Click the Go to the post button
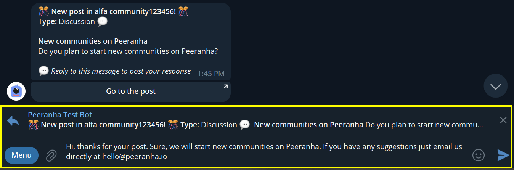 [131, 91]
